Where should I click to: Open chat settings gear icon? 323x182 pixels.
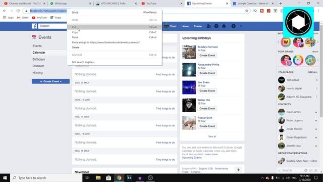point(306,170)
